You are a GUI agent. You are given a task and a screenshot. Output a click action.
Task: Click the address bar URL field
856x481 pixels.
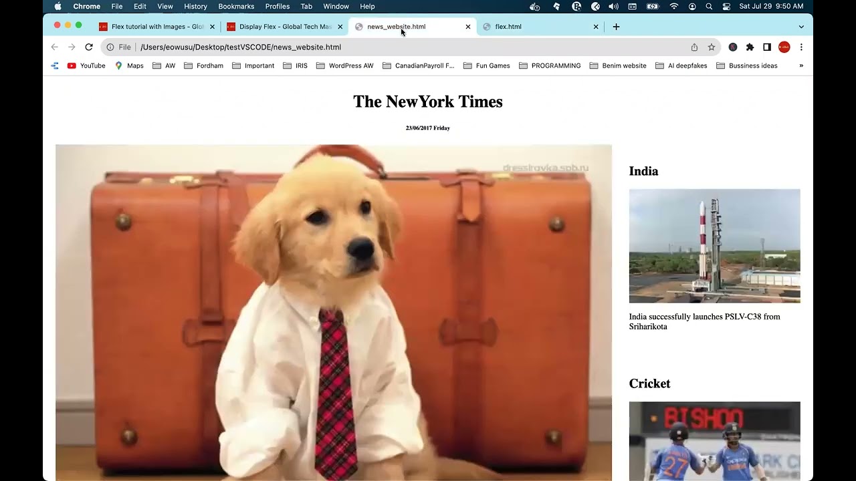tap(411, 47)
